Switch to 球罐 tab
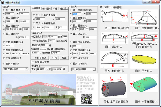161x107 pixels. (55, 9)
